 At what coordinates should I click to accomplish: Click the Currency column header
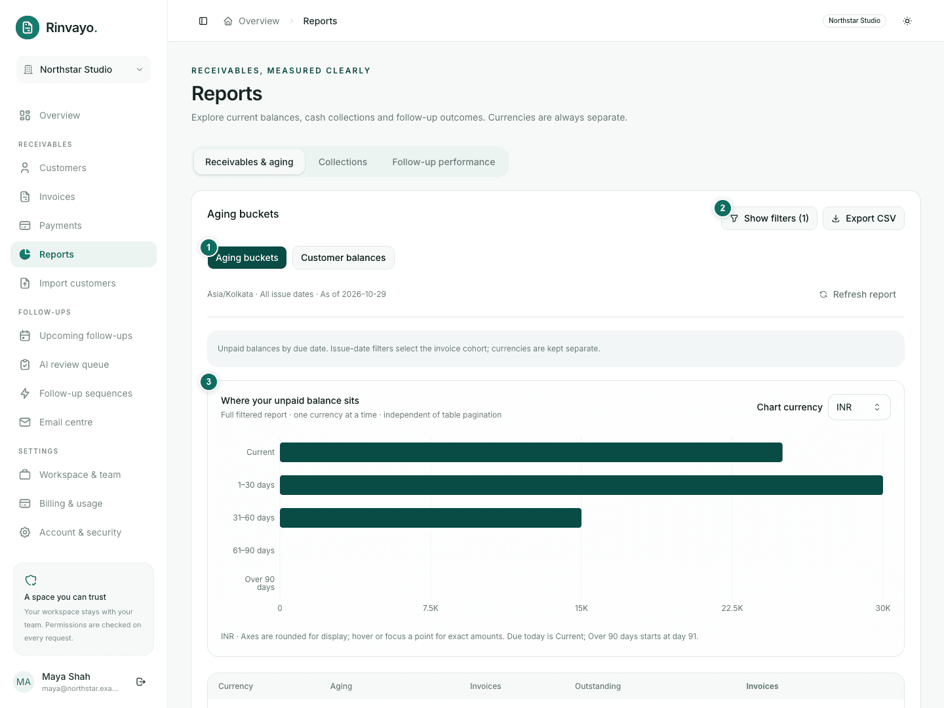[x=235, y=686]
